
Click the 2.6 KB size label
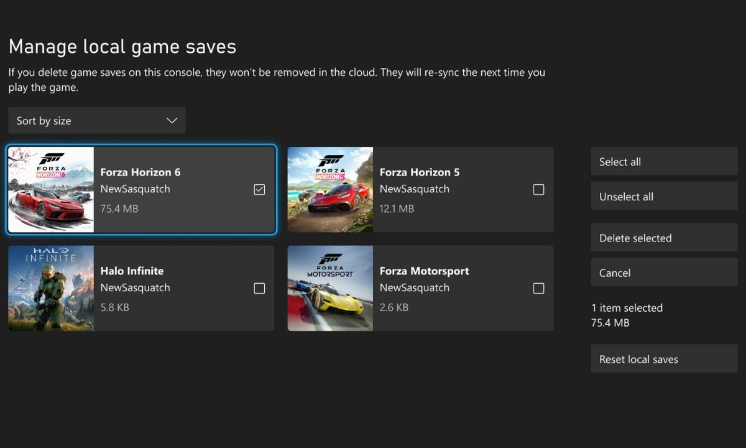[x=394, y=307]
